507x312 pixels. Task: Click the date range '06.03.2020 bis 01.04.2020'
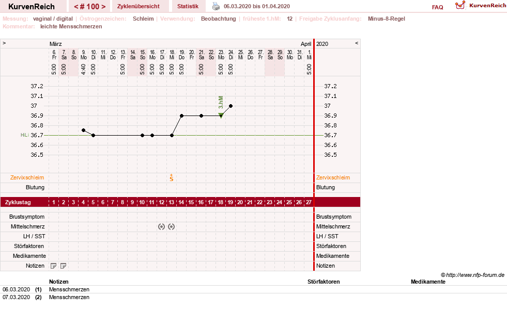pyautogui.click(x=257, y=6)
